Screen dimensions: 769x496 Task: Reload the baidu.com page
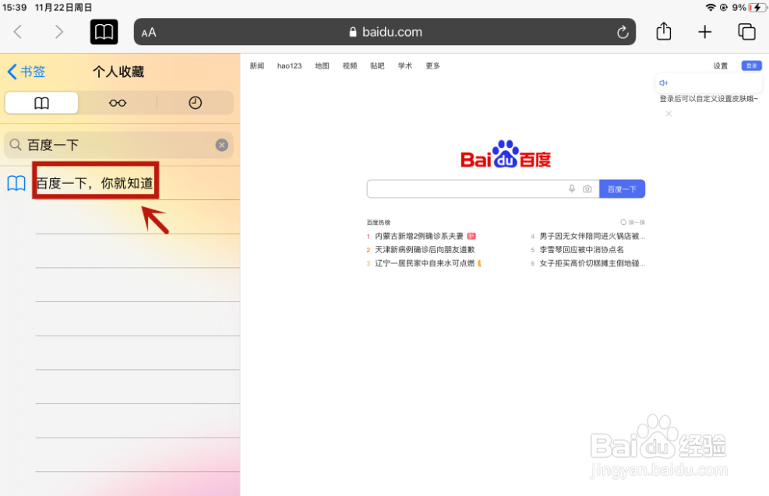click(623, 33)
